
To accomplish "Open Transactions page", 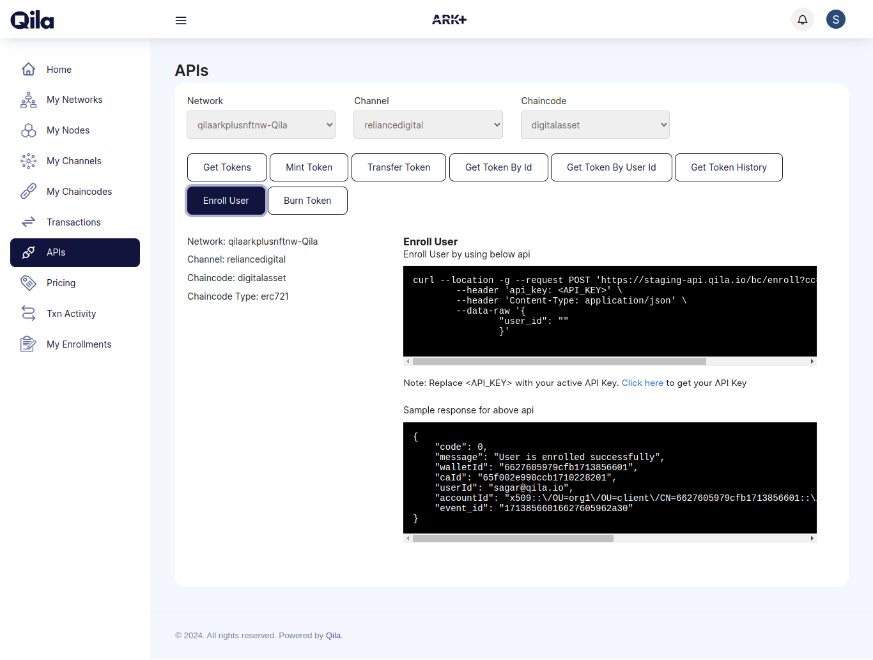I will (x=75, y=222).
